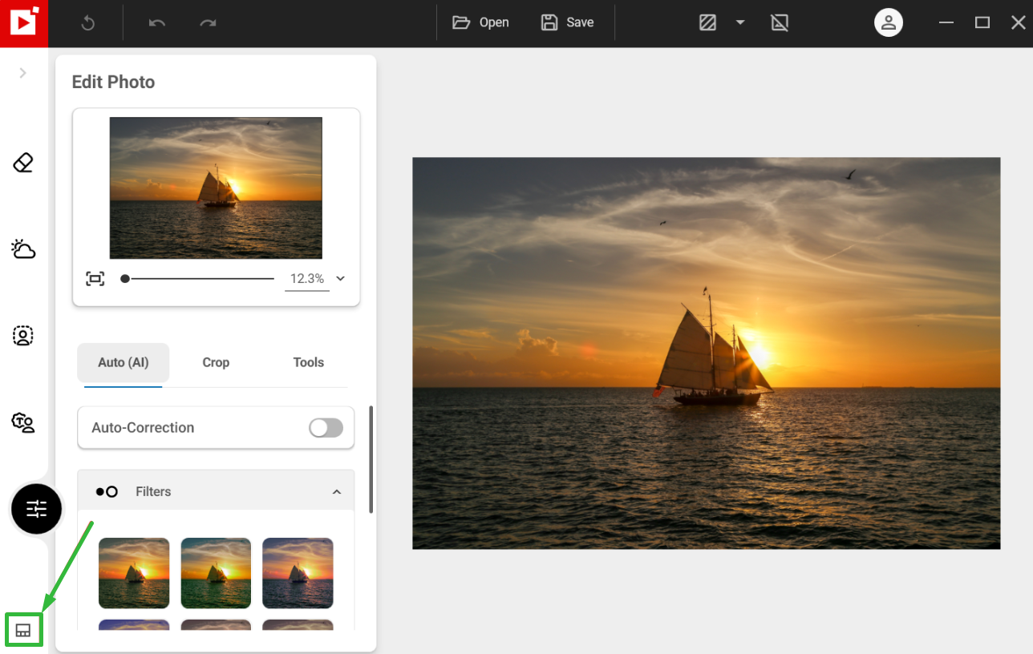Screen dimensions: 1033x654
Task: Open the compare mode dropdown arrow
Action: click(740, 22)
